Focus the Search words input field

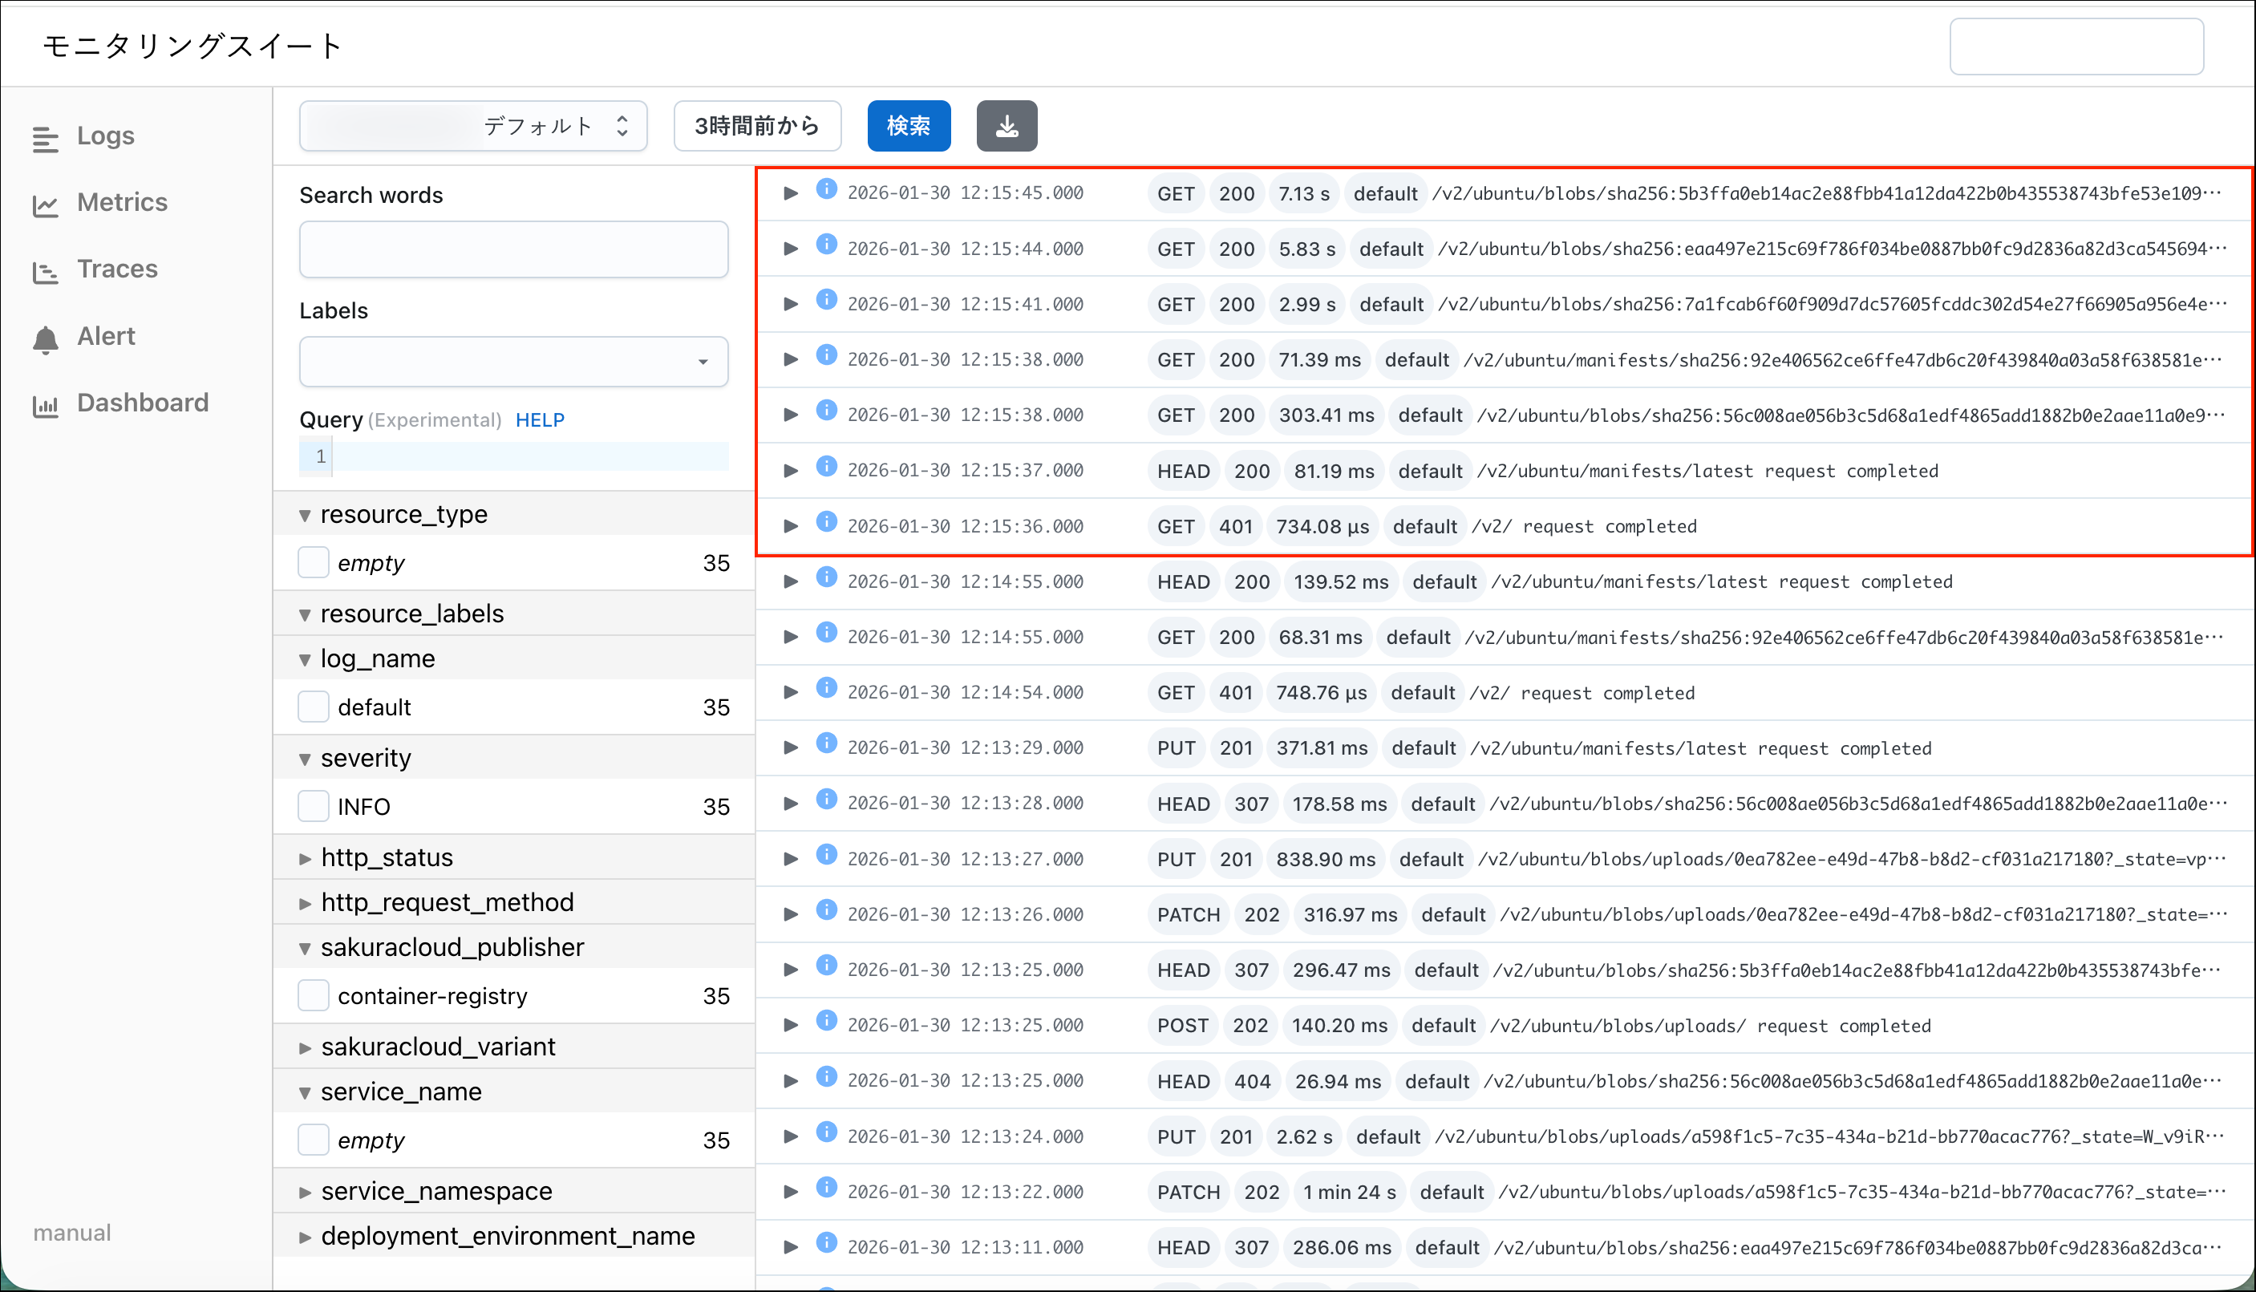pos(513,249)
